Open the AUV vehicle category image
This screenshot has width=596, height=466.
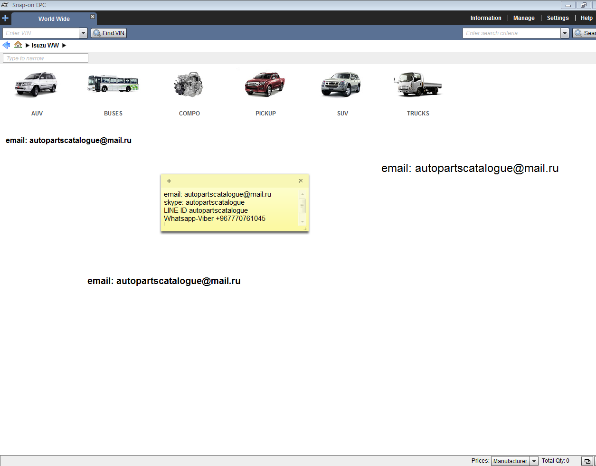37,85
